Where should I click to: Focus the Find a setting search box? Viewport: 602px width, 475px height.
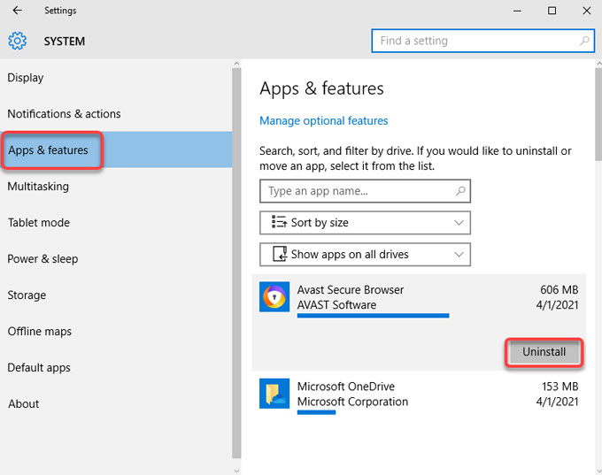(x=483, y=41)
